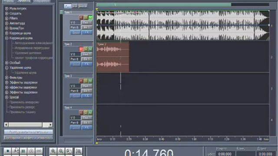Click the V 0 volume field of Трек 1
278x156 pixels.
click(x=75, y=23)
